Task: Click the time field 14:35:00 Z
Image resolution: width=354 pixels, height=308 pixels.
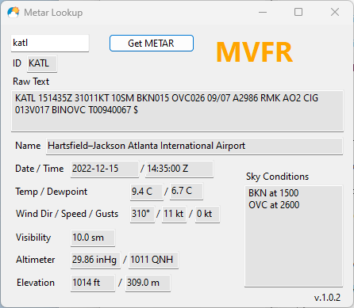Action: (179, 169)
